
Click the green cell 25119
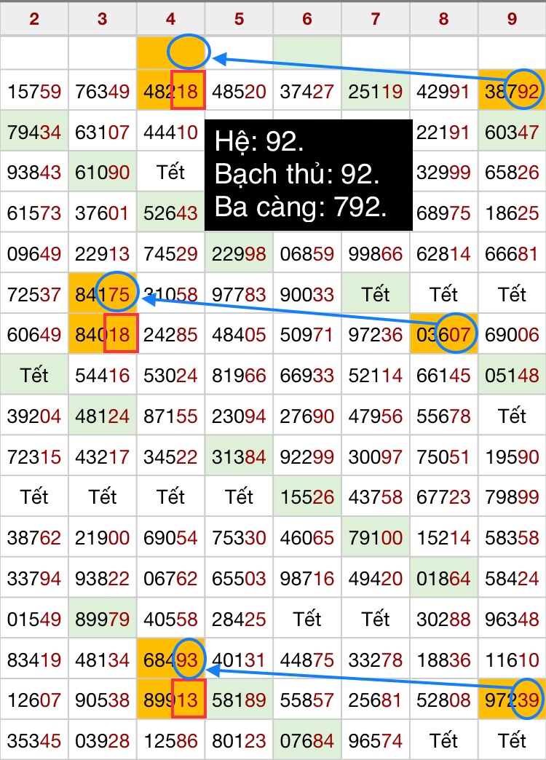tap(376, 91)
